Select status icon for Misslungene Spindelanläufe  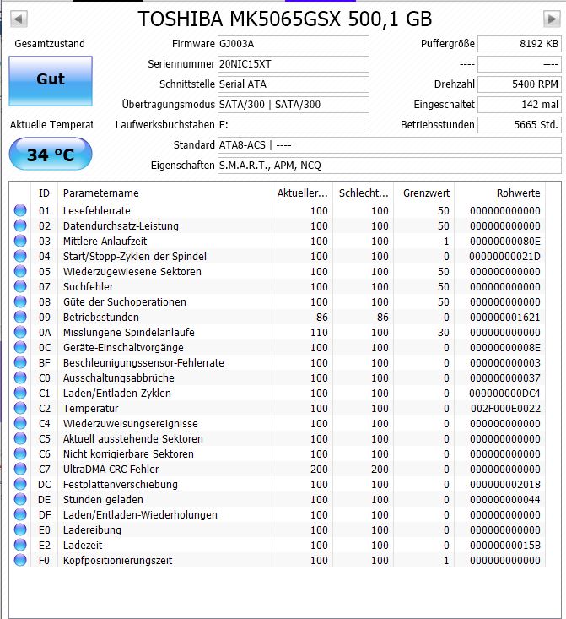(20, 332)
